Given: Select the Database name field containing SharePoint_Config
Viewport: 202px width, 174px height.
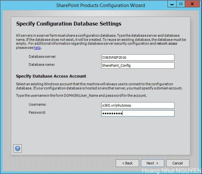Looking at the screenshot, I should point(138,65).
